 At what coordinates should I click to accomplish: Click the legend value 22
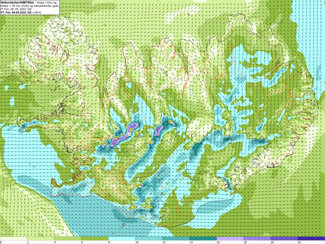click(299, 242)
